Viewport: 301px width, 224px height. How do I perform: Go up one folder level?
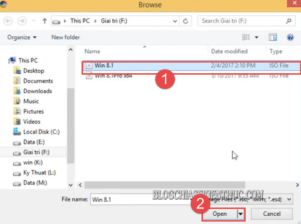point(45,21)
